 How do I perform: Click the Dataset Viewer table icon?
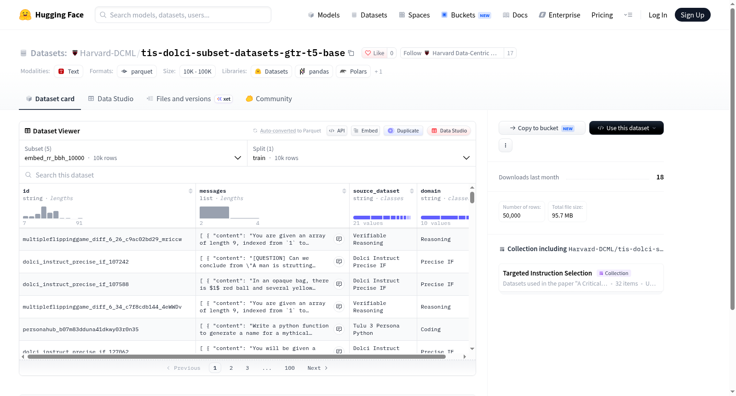point(28,131)
